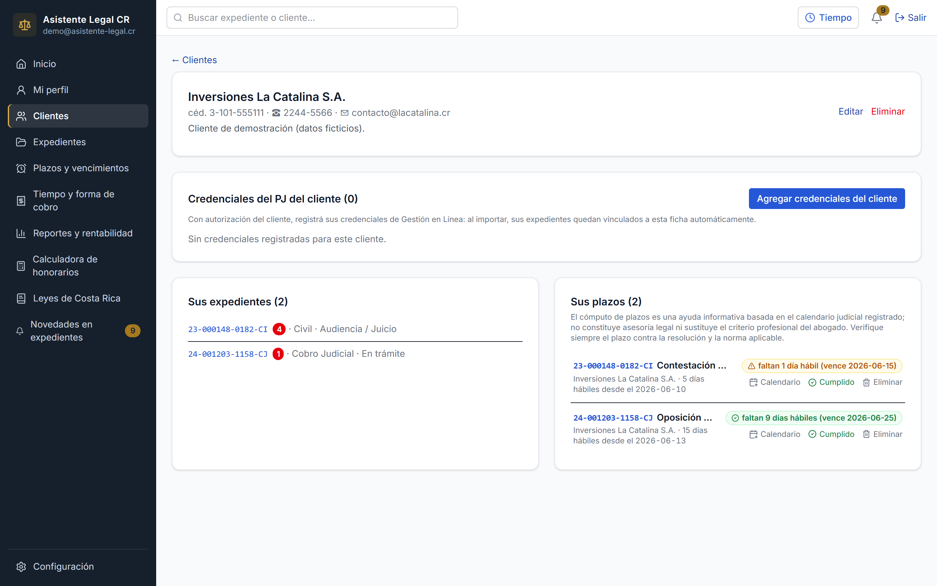
Task: Click the receipt icon beside Tiempo y forma de cobro
Action: [x=21, y=200]
